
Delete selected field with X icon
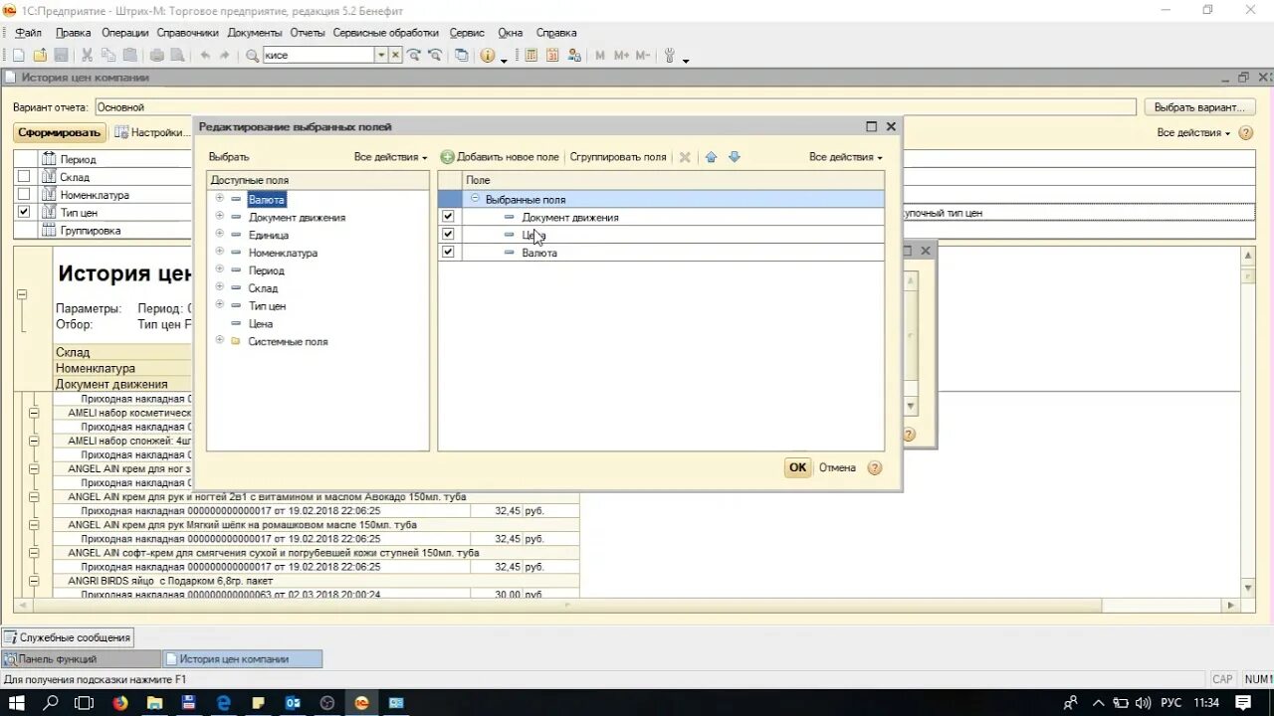pyautogui.click(x=685, y=157)
